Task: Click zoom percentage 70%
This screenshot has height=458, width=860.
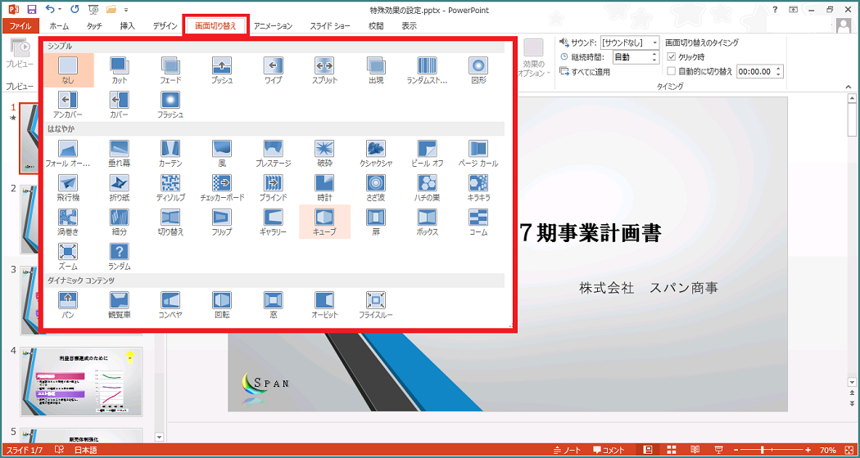Action: (827, 451)
